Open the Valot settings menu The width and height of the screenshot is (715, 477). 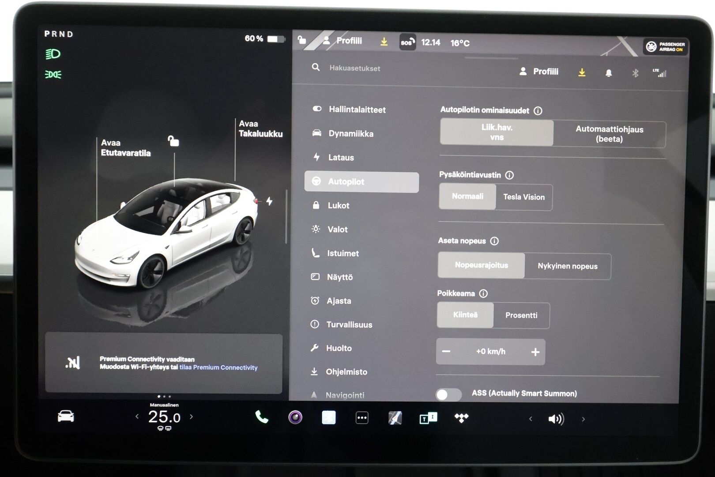[330, 229]
